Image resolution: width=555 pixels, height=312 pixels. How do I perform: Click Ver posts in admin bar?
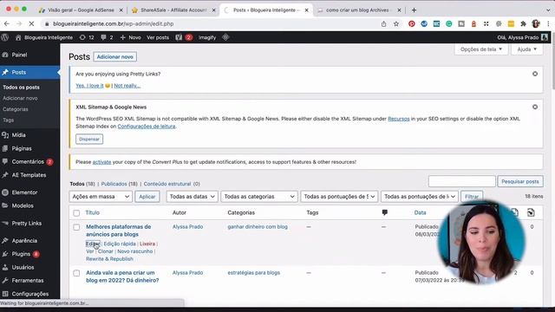pos(158,37)
